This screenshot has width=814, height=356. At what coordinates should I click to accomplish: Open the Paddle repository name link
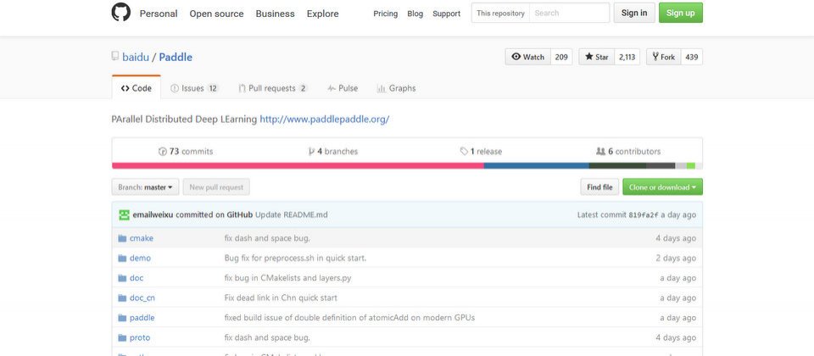coord(176,57)
